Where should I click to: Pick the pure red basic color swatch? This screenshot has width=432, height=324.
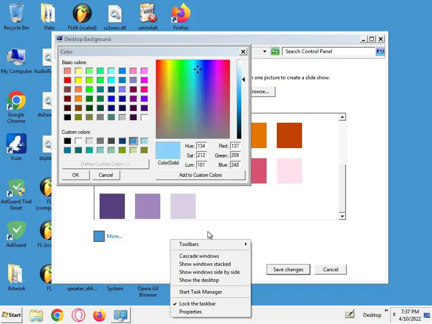(x=67, y=80)
